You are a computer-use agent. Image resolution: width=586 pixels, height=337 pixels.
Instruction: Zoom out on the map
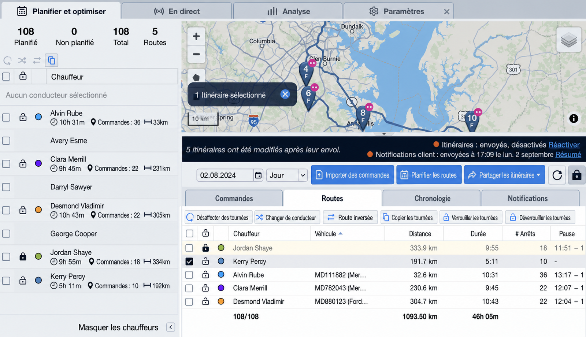[196, 54]
